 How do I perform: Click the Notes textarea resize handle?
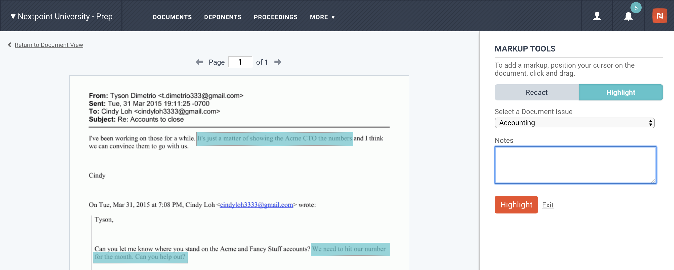pyautogui.click(x=653, y=181)
